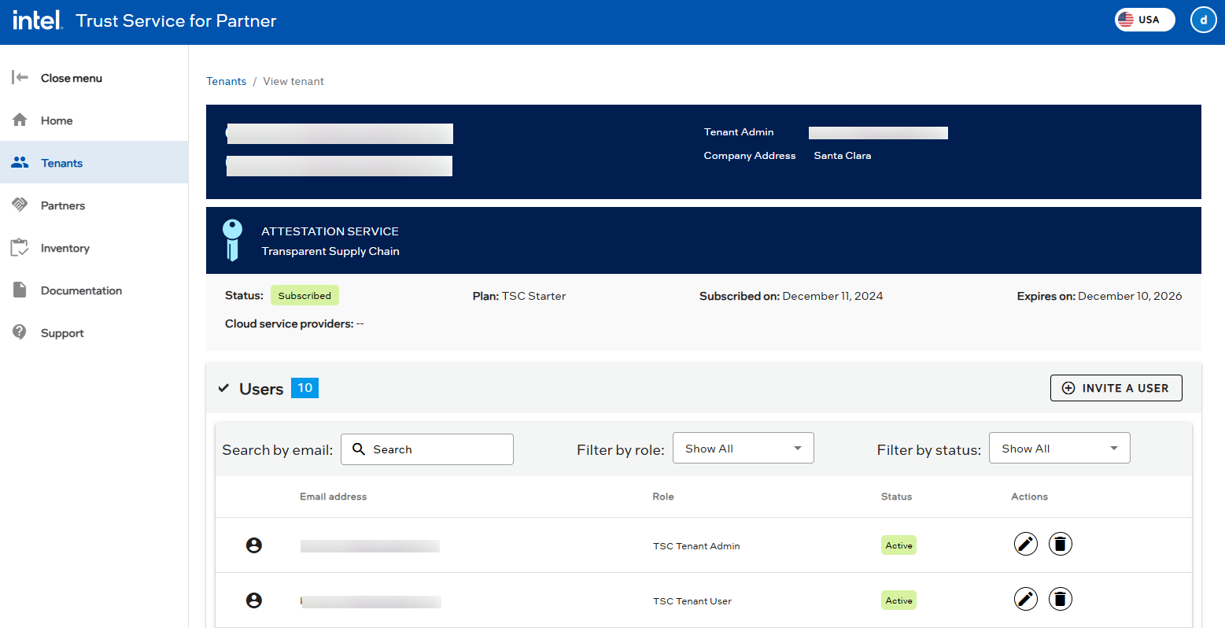Viewport: 1225px width, 628px height.
Task: Open Documentation in the sidebar
Action: point(94,290)
